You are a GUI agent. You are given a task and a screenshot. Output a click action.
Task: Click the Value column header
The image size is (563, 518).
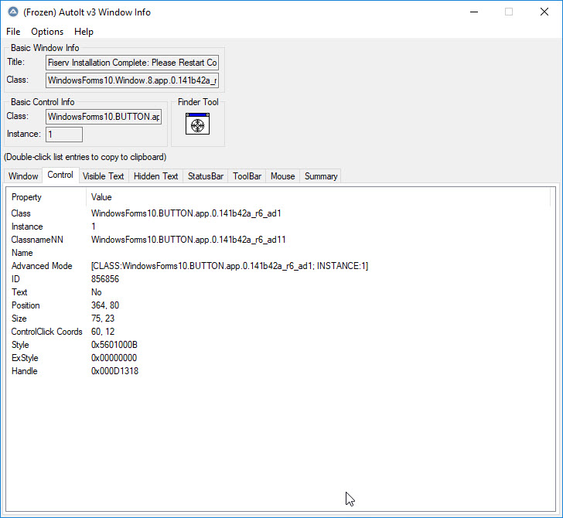[x=101, y=197]
